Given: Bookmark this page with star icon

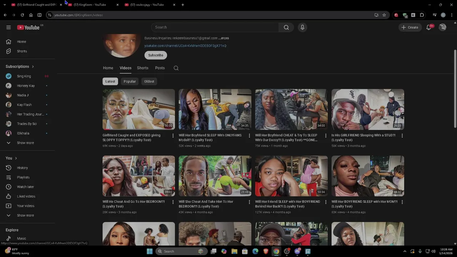Looking at the screenshot, I should click(384, 15).
